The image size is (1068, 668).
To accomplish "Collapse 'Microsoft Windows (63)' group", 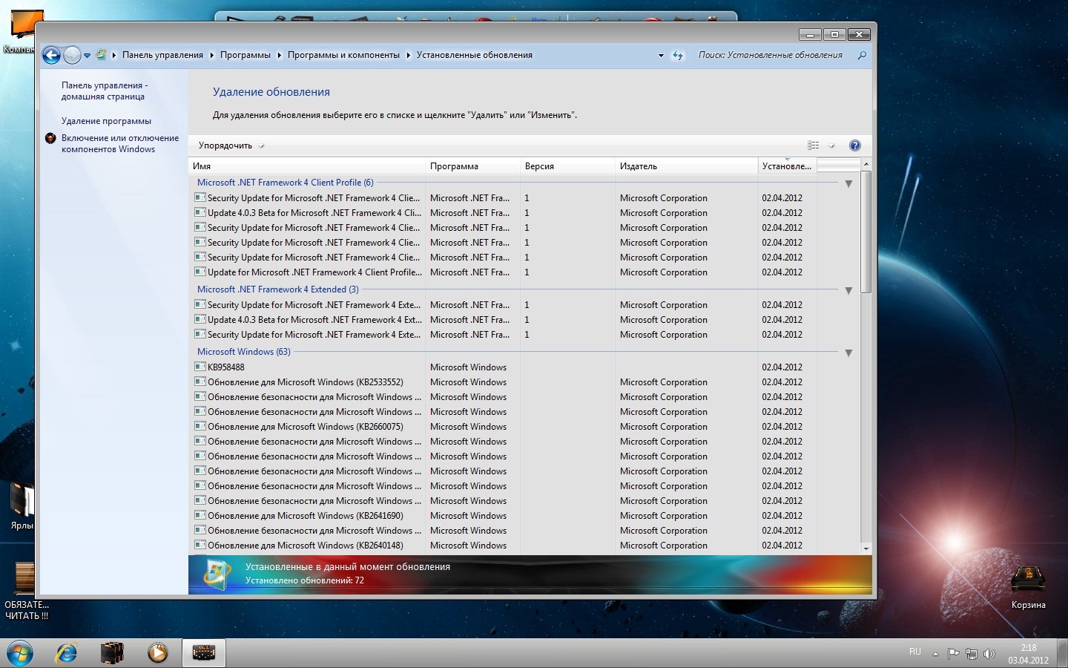I will pos(848,353).
